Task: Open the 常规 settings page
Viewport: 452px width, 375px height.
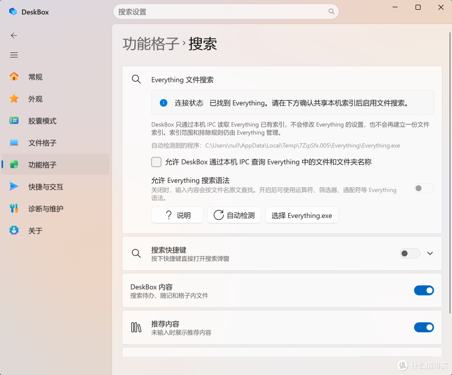Action: click(55, 77)
